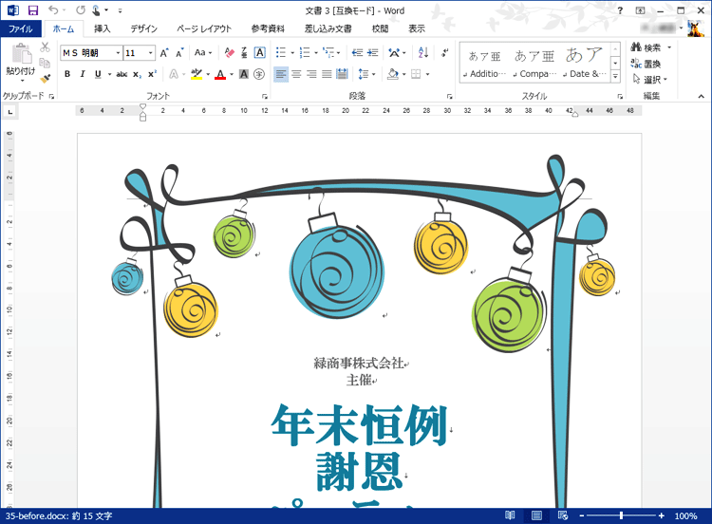
Task: Collapse the ribbon with the up chevron
Action: (702, 96)
